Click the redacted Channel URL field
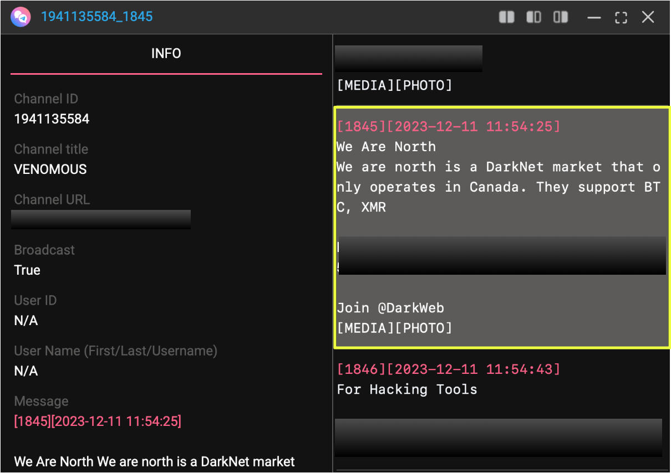The width and height of the screenshot is (671, 473). (x=101, y=219)
